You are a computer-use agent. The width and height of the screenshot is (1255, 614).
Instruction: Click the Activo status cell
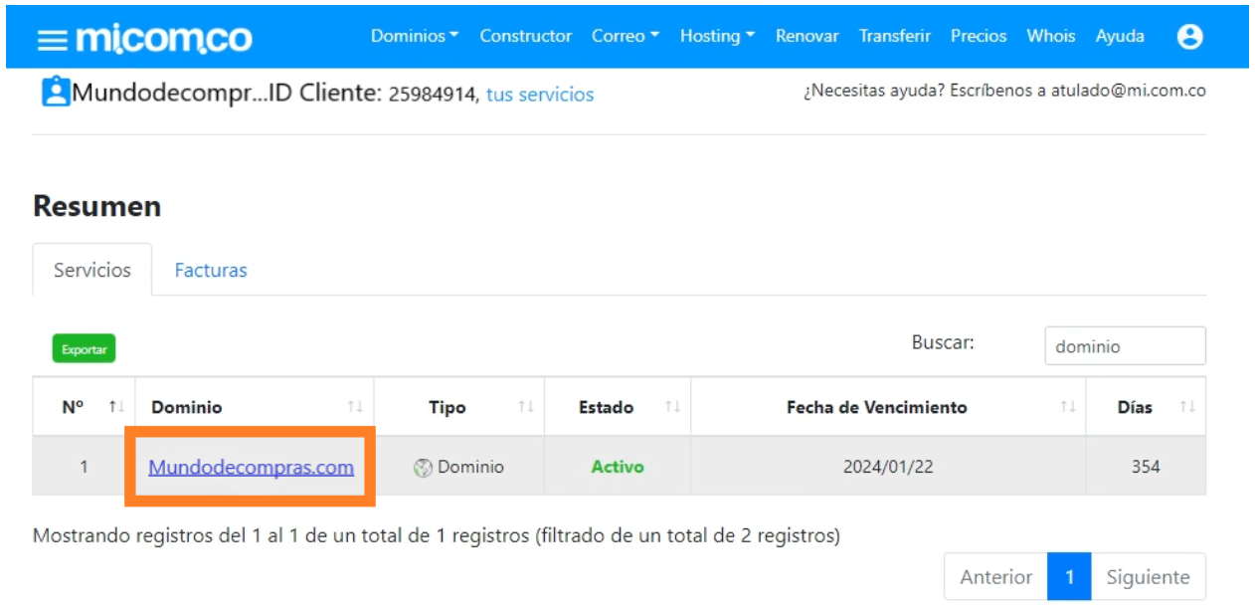[618, 467]
